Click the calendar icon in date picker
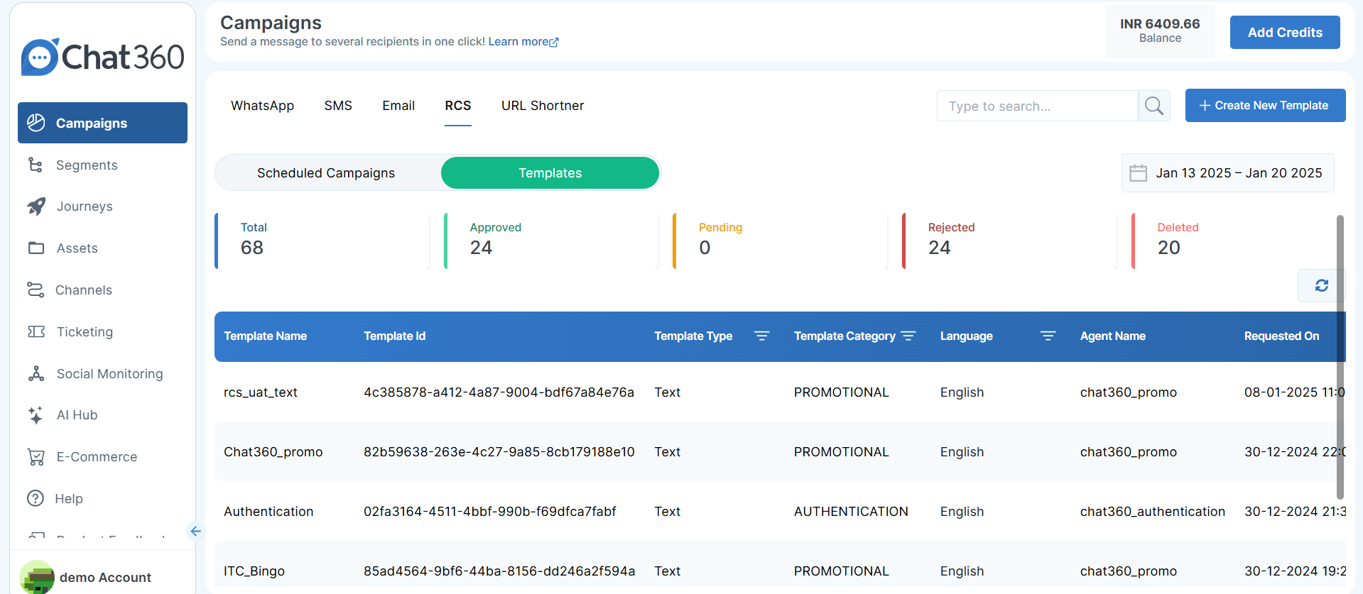 (1139, 173)
